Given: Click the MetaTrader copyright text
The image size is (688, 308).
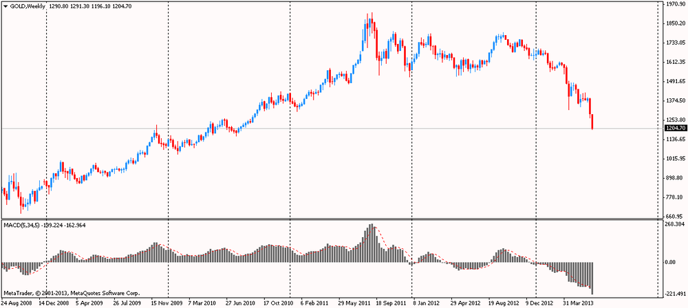Looking at the screenshot, I should (66, 294).
